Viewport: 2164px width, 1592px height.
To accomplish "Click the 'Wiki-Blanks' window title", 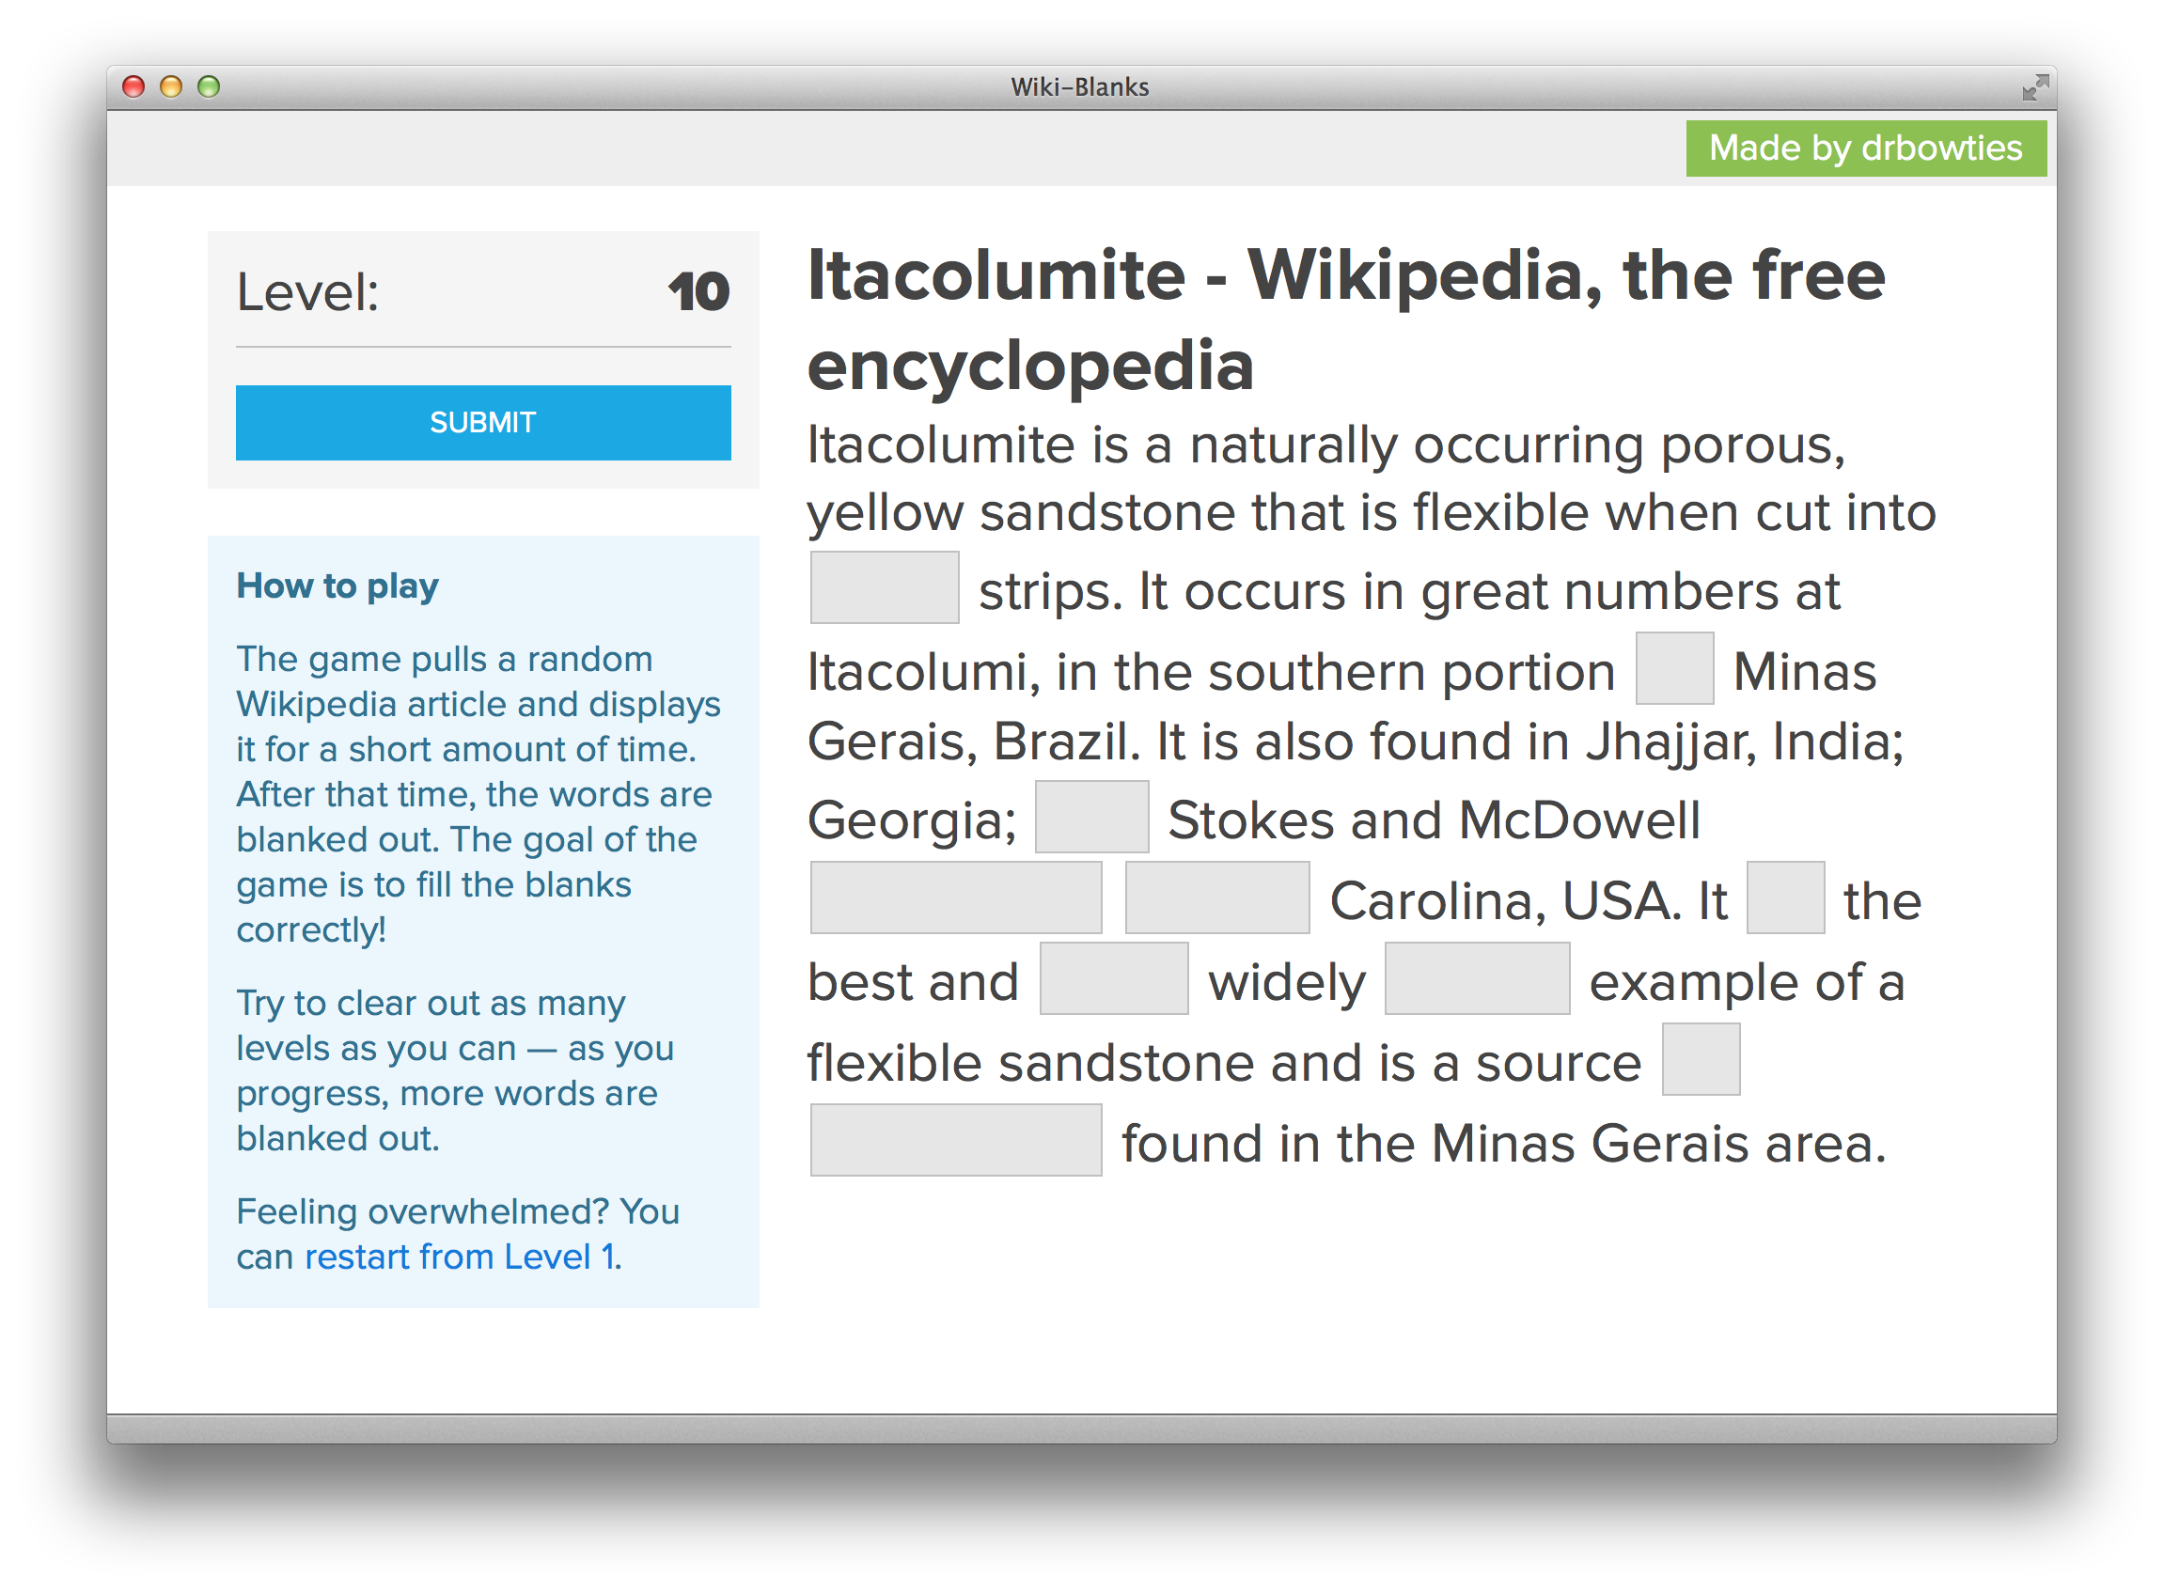I will [x=1079, y=87].
